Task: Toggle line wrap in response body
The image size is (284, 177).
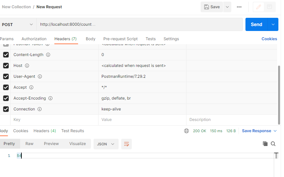Action: click(127, 144)
